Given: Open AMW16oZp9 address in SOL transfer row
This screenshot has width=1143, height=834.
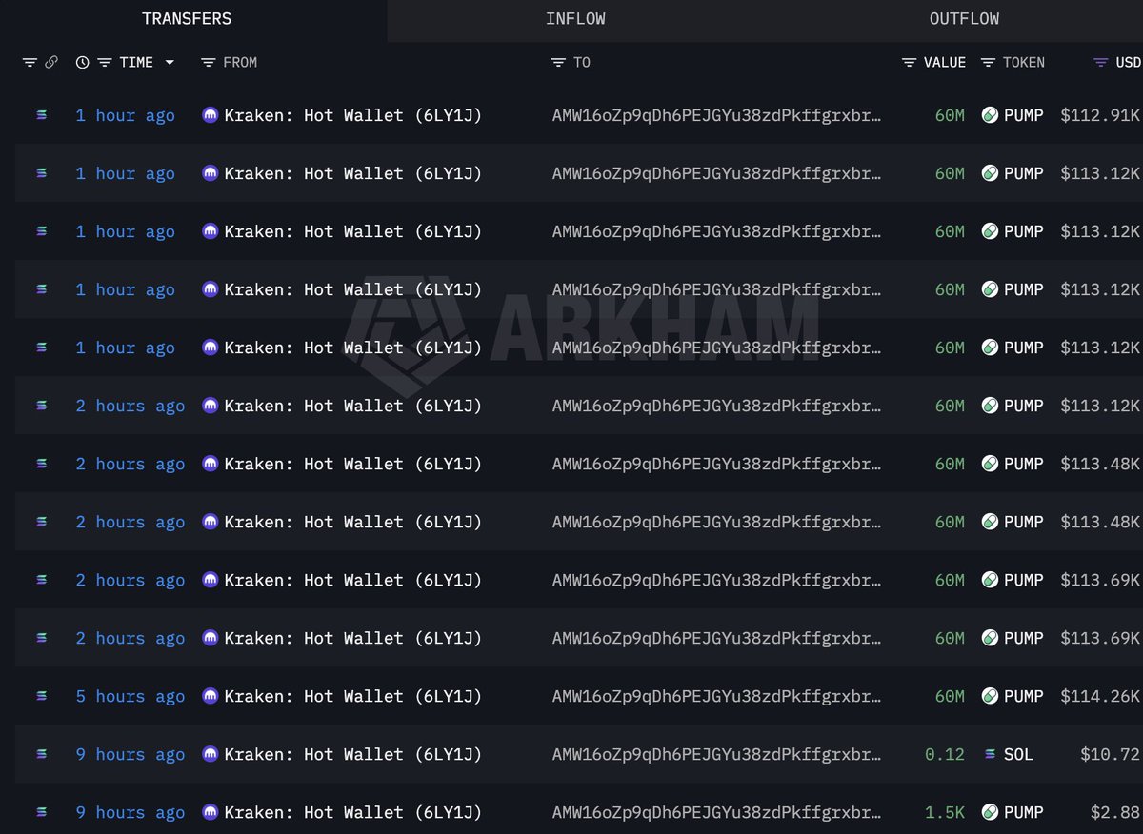Looking at the screenshot, I should click(716, 754).
